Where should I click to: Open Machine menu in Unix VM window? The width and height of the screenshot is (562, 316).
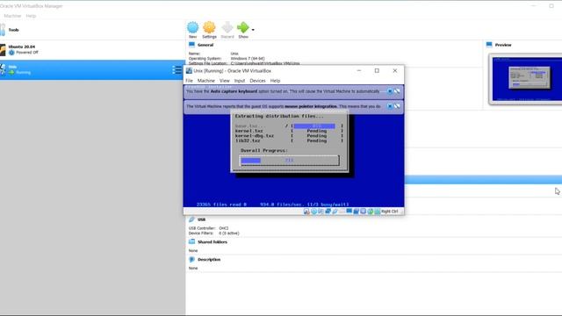[x=206, y=81]
